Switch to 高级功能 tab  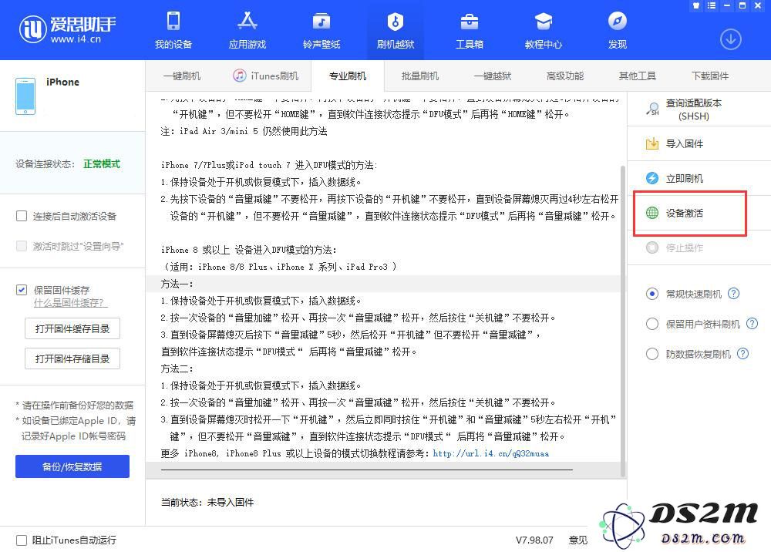[x=565, y=76]
